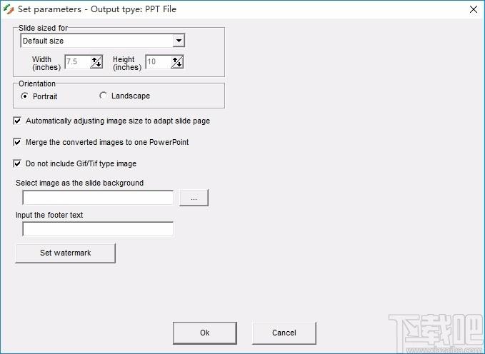485x354 pixels.
Task: Click the 'Input the footer text' label
Action: [x=49, y=215]
